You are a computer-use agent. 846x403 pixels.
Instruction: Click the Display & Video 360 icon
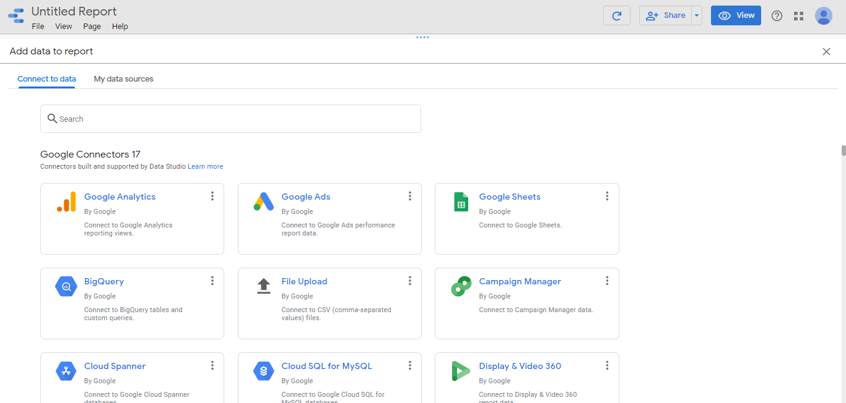[461, 371]
